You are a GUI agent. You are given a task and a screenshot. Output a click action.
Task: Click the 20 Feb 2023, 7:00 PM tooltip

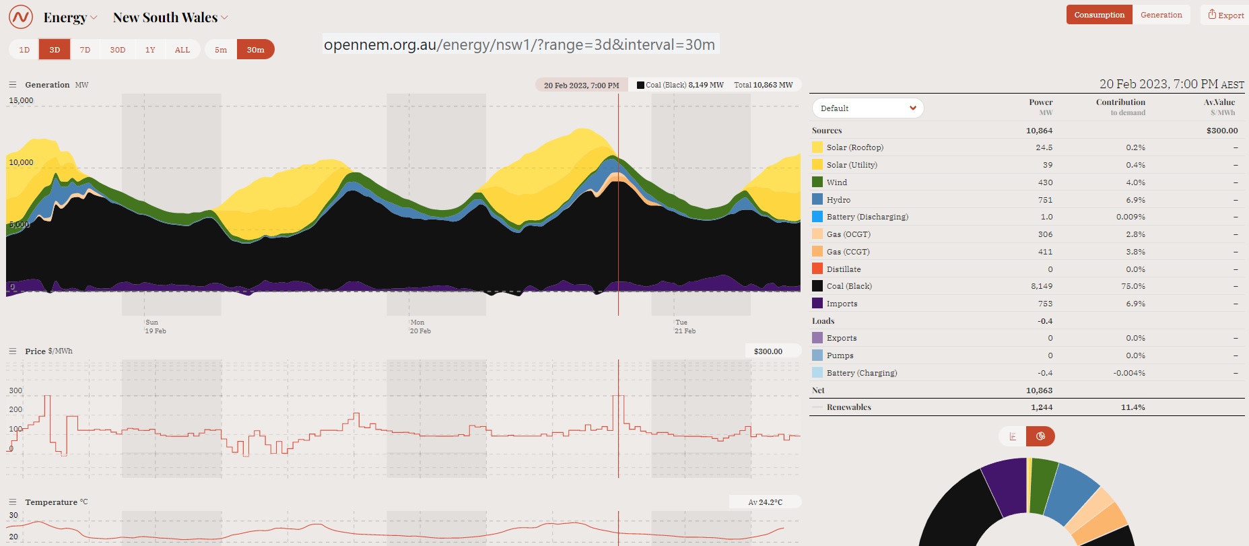click(x=582, y=86)
